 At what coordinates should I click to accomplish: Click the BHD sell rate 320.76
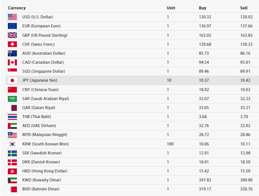click(x=246, y=189)
